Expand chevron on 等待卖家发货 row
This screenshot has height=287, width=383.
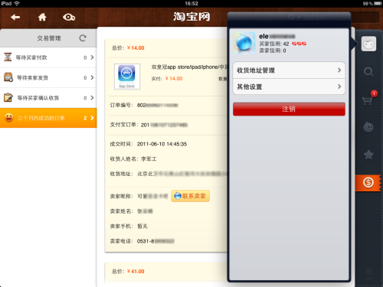coord(92,77)
